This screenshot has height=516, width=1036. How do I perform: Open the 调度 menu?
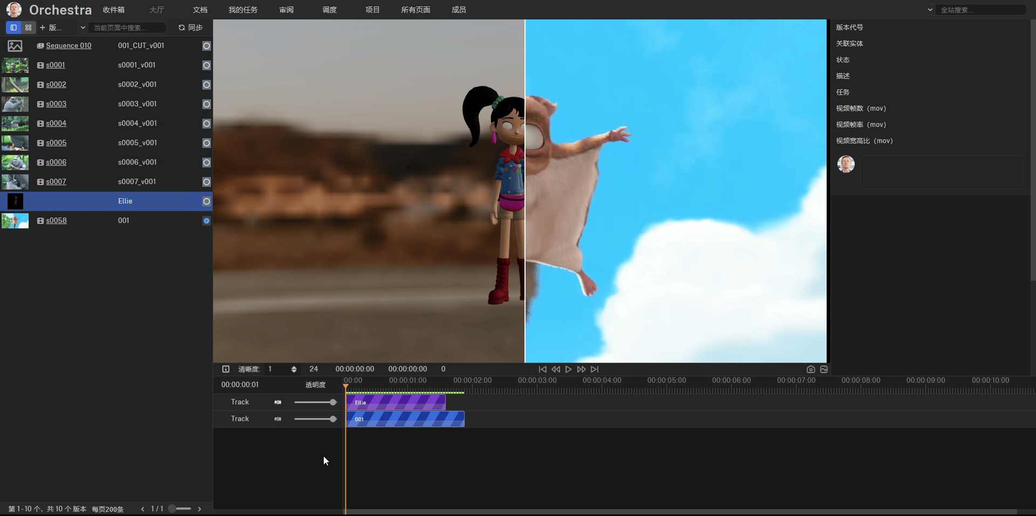(x=330, y=10)
